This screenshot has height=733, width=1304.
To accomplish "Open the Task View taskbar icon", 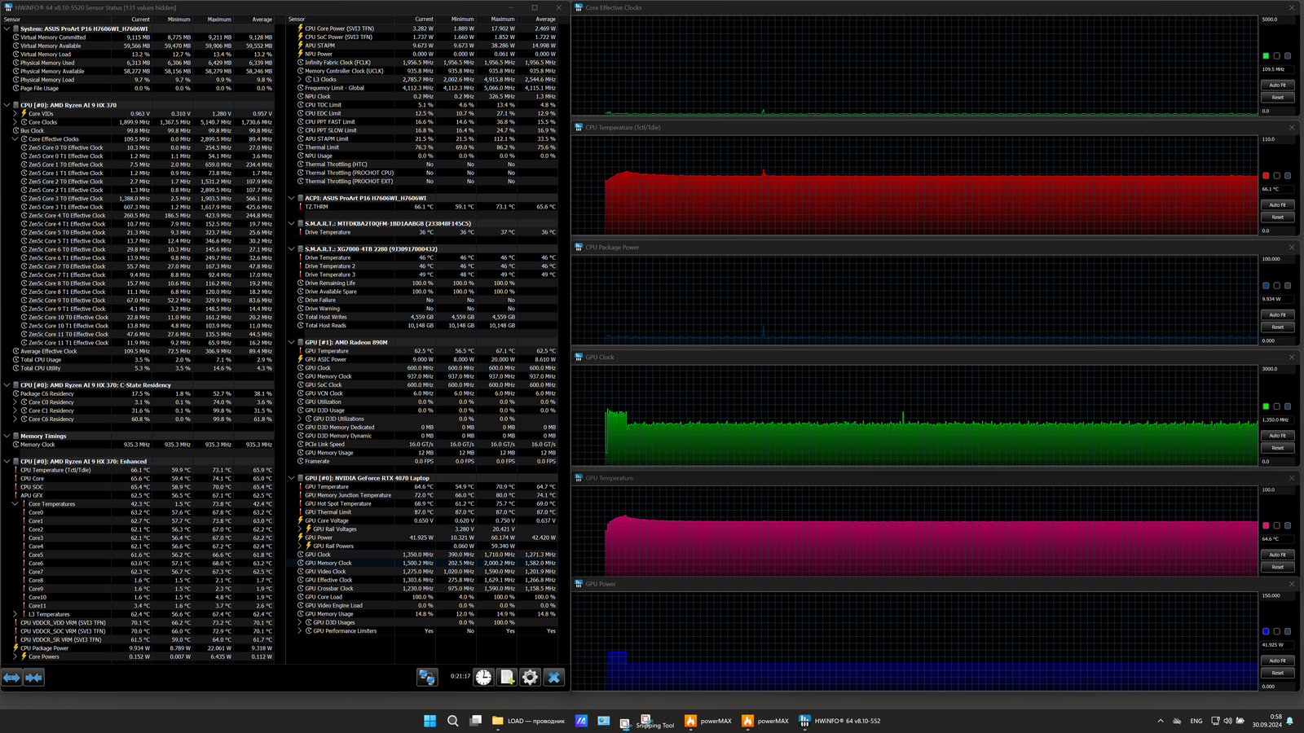I will 476,721.
